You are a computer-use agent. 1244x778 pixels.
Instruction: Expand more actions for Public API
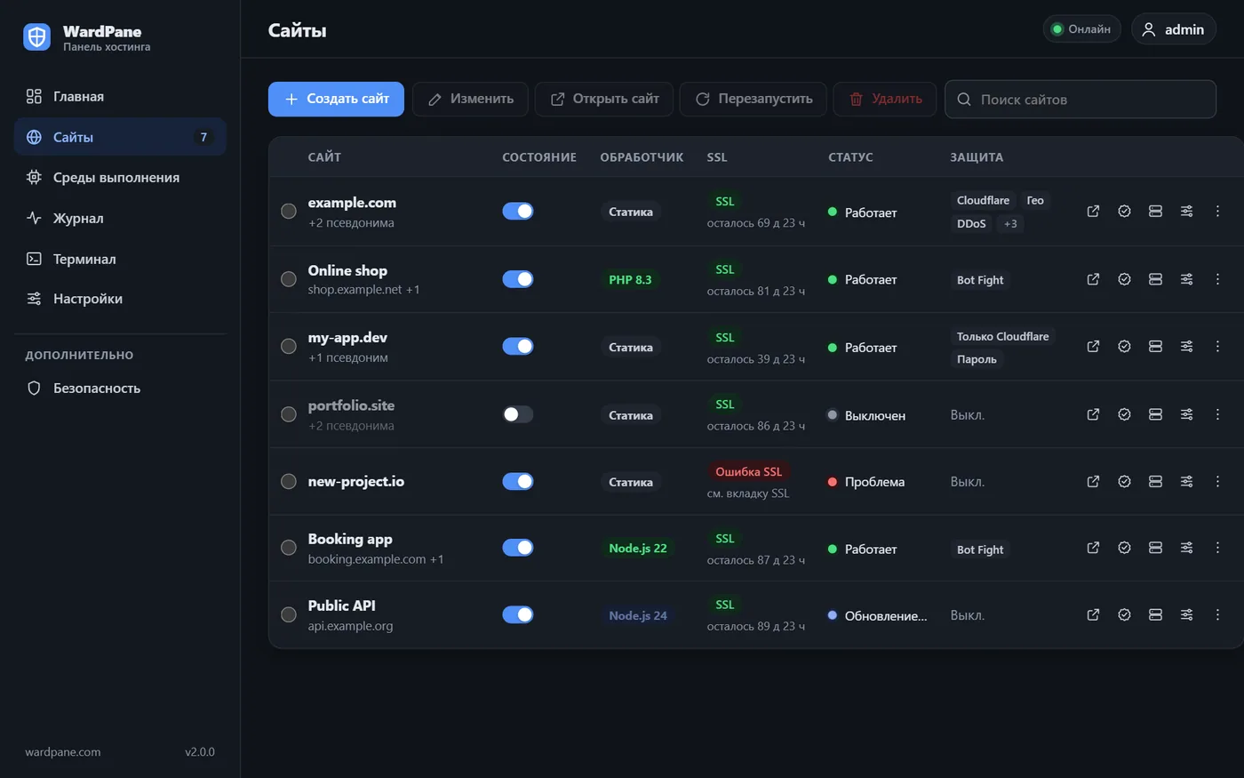click(x=1217, y=615)
